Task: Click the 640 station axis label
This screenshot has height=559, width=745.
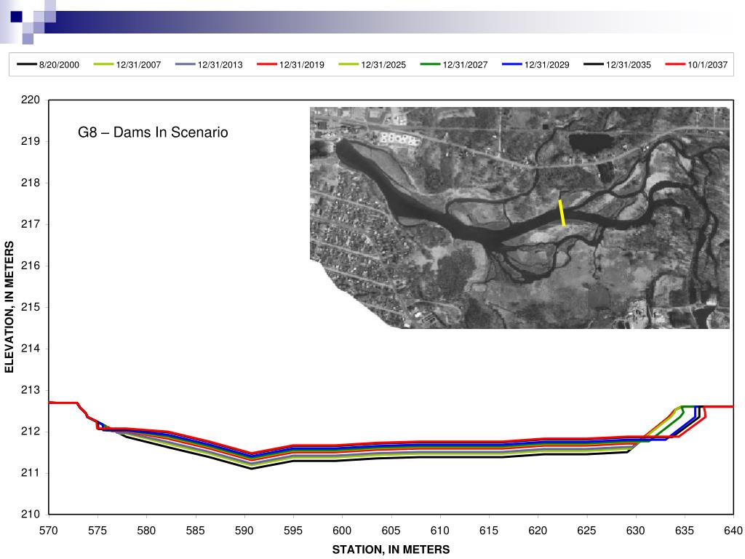Action: 733,531
